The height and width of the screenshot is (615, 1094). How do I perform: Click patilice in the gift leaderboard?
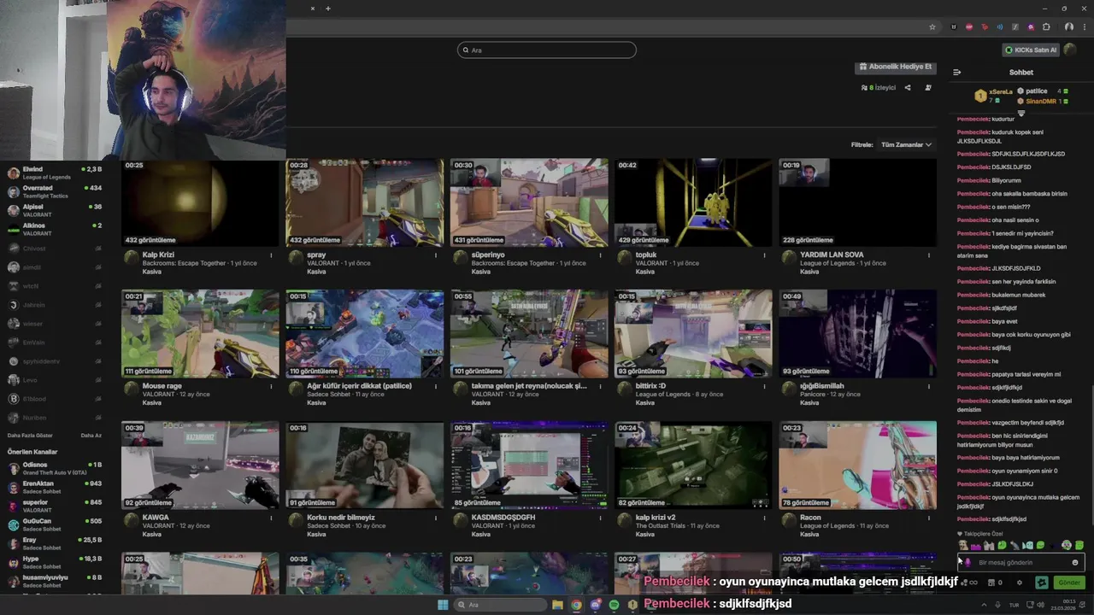[x=1036, y=91]
